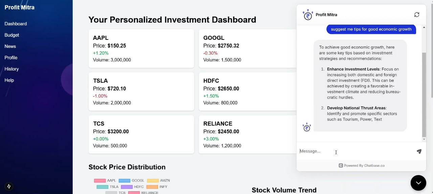Toggle AAPL legend item in chart
The width and height of the screenshot is (433, 194).
(x=105, y=181)
